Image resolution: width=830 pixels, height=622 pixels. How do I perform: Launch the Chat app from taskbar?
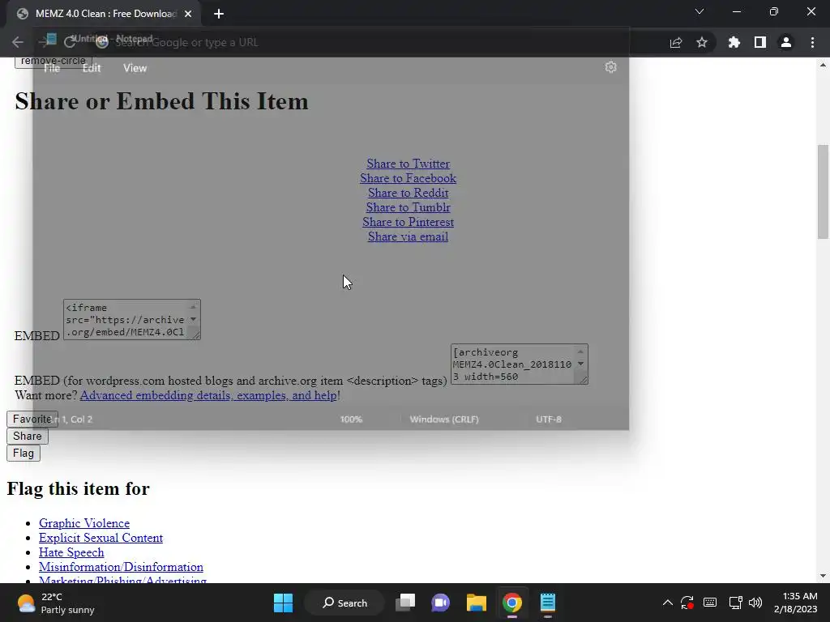tap(440, 603)
